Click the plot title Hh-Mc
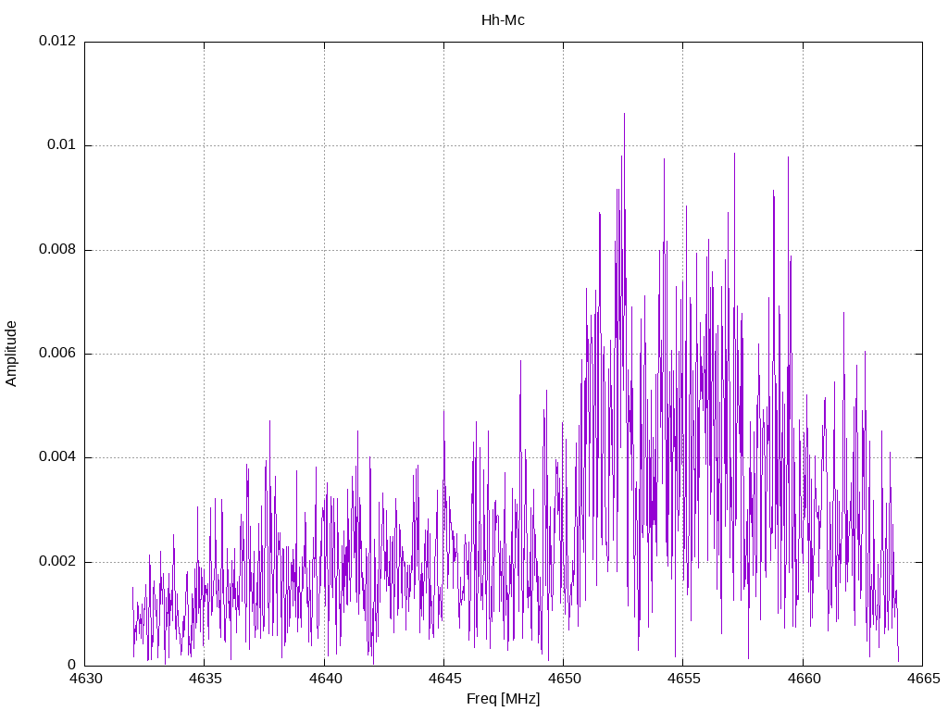948x711 pixels. [x=503, y=20]
